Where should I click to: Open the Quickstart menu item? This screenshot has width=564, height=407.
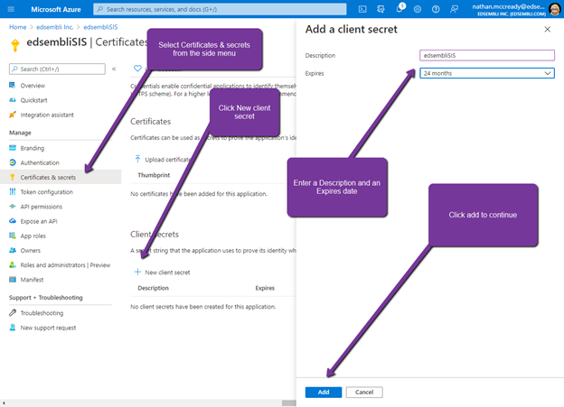coord(33,100)
